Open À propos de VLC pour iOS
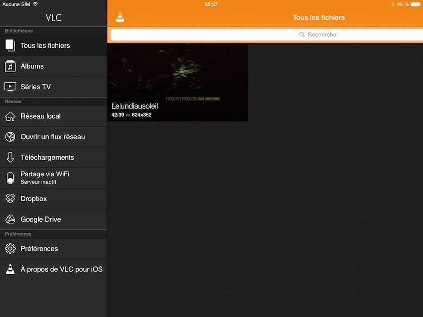This screenshot has width=423, height=317. (x=62, y=269)
